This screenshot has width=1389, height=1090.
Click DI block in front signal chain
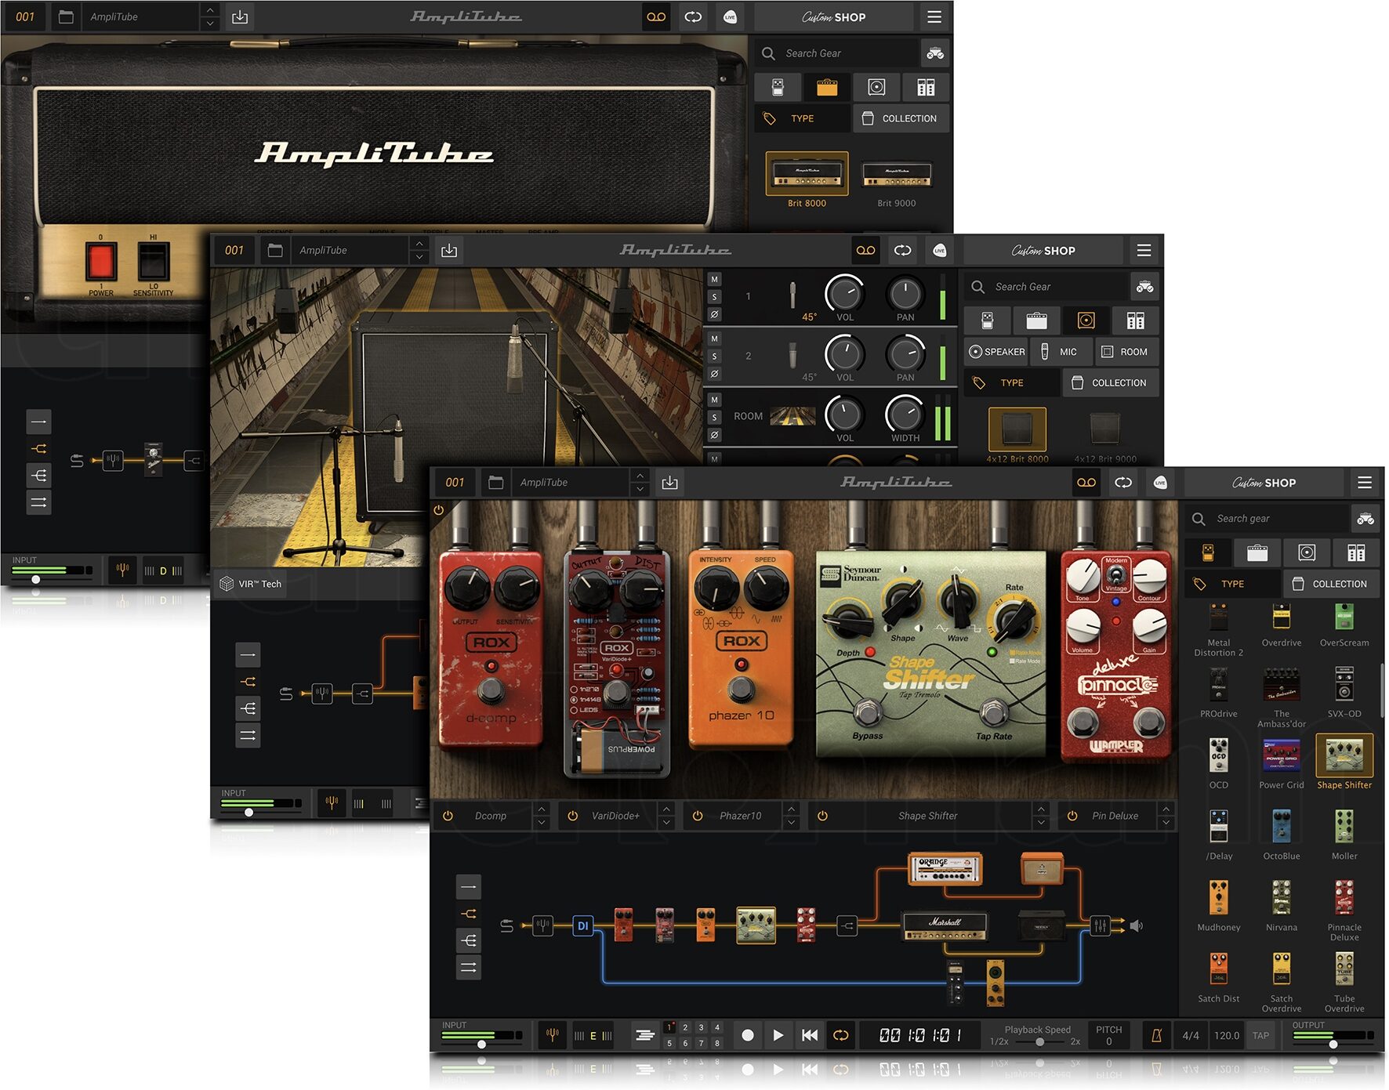tap(582, 925)
